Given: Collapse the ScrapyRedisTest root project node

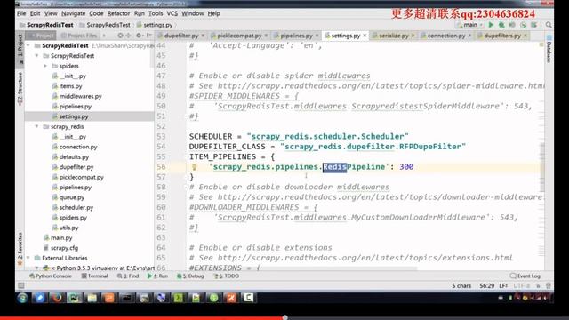Looking at the screenshot, I should 28,45.
